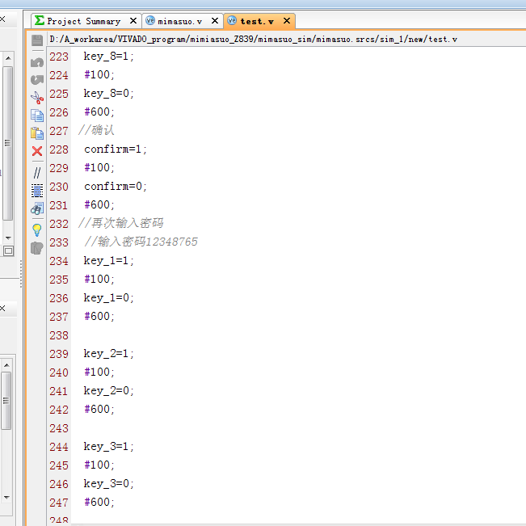Open Find using the binoculars icon
Image resolution: width=526 pixels, height=526 pixels.
click(x=37, y=209)
